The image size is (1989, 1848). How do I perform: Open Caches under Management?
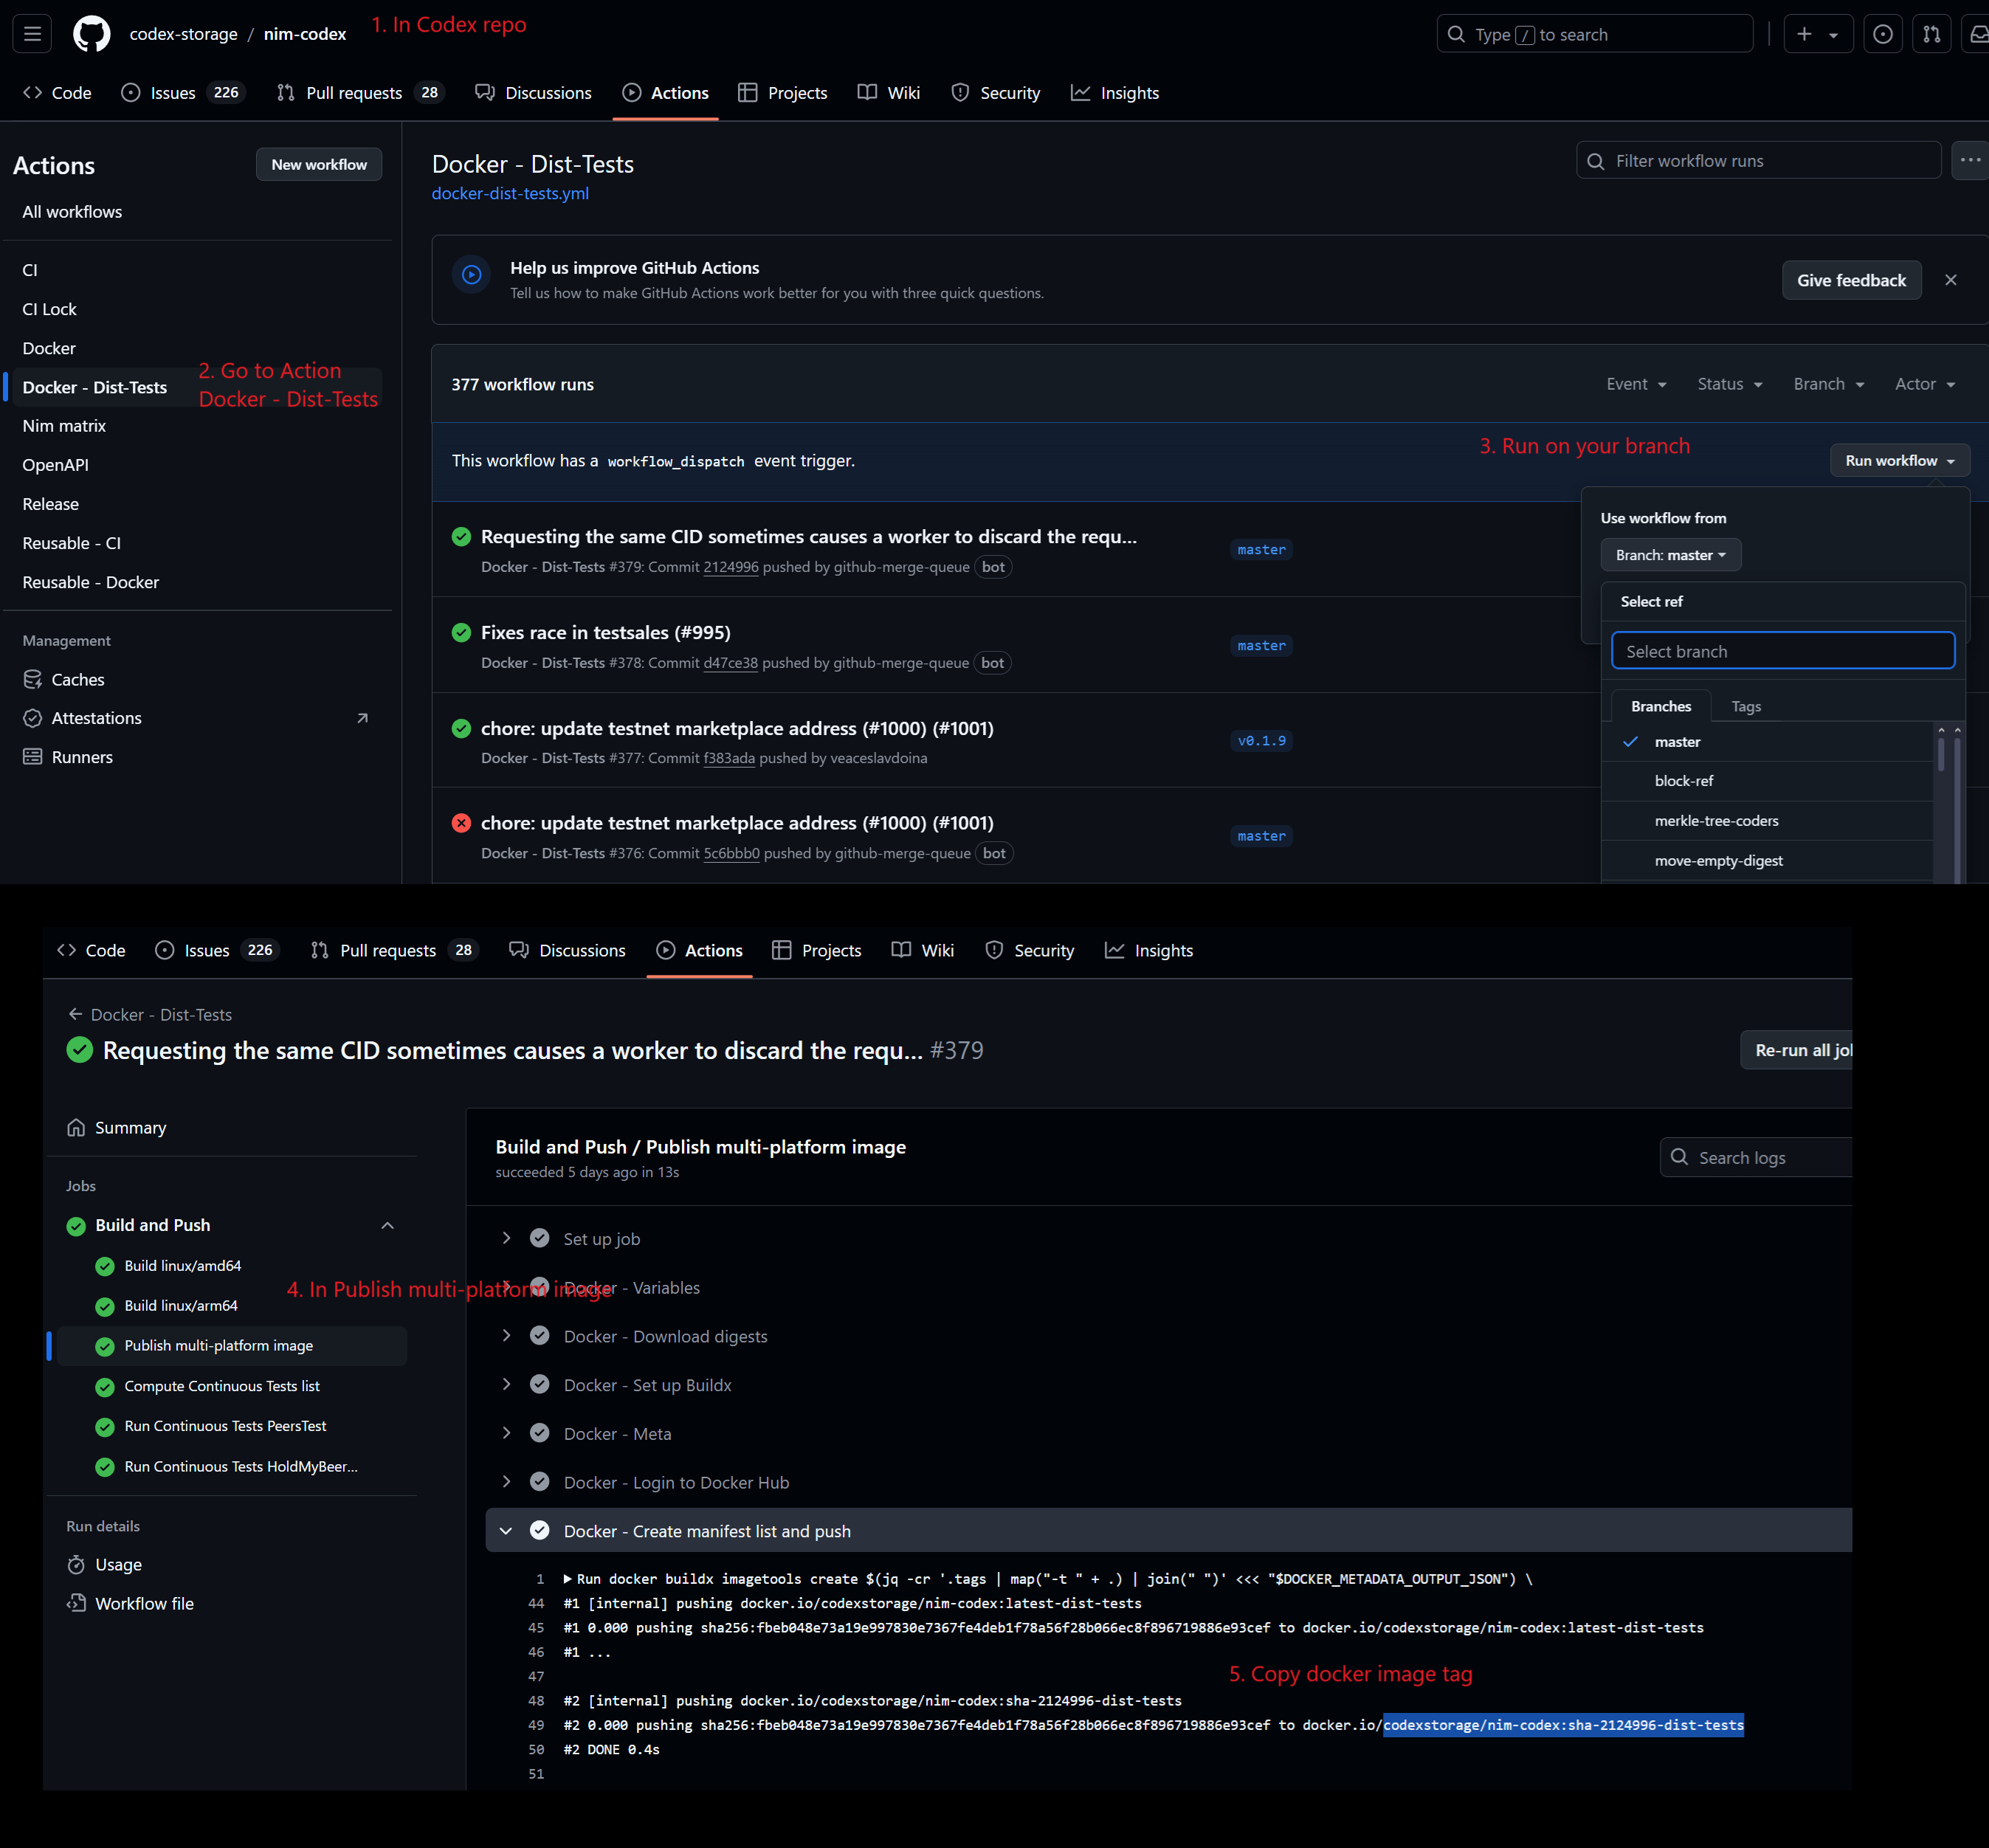pos(77,679)
